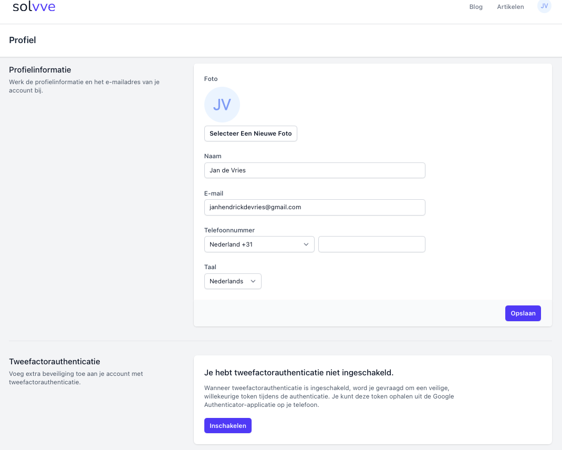The image size is (562, 450).
Task: Open the Blog page
Action: pyautogui.click(x=475, y=7)
